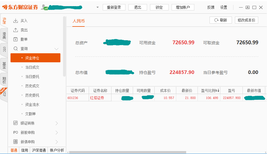Switch to the 期权 side tab
This screenshot has height=154, width=267.
[4, 80]
